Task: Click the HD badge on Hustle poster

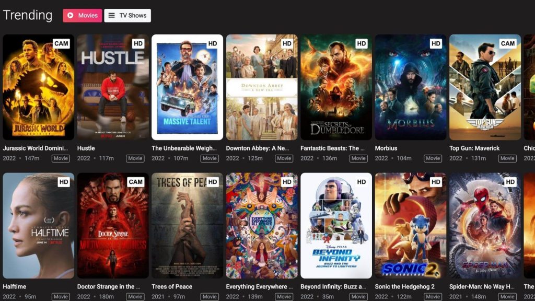Action: pyautogui.click(x=138, y=43)
